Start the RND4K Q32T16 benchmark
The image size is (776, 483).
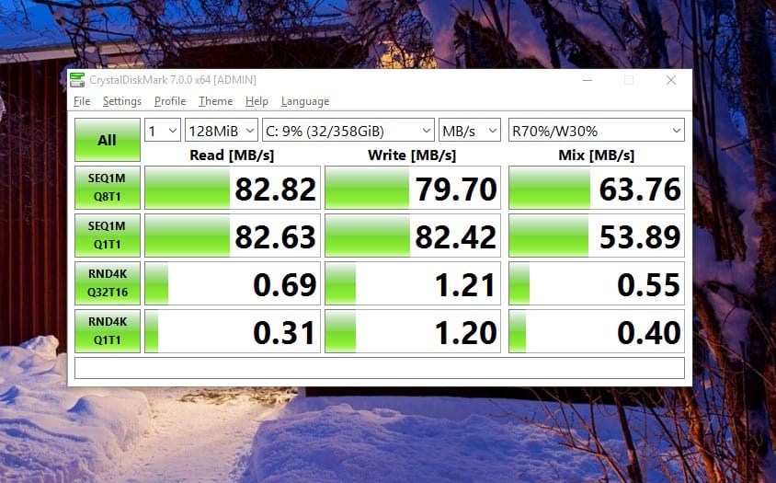click(x=108, y=283)
